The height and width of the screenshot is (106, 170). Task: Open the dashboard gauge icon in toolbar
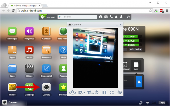pos(101,17)
